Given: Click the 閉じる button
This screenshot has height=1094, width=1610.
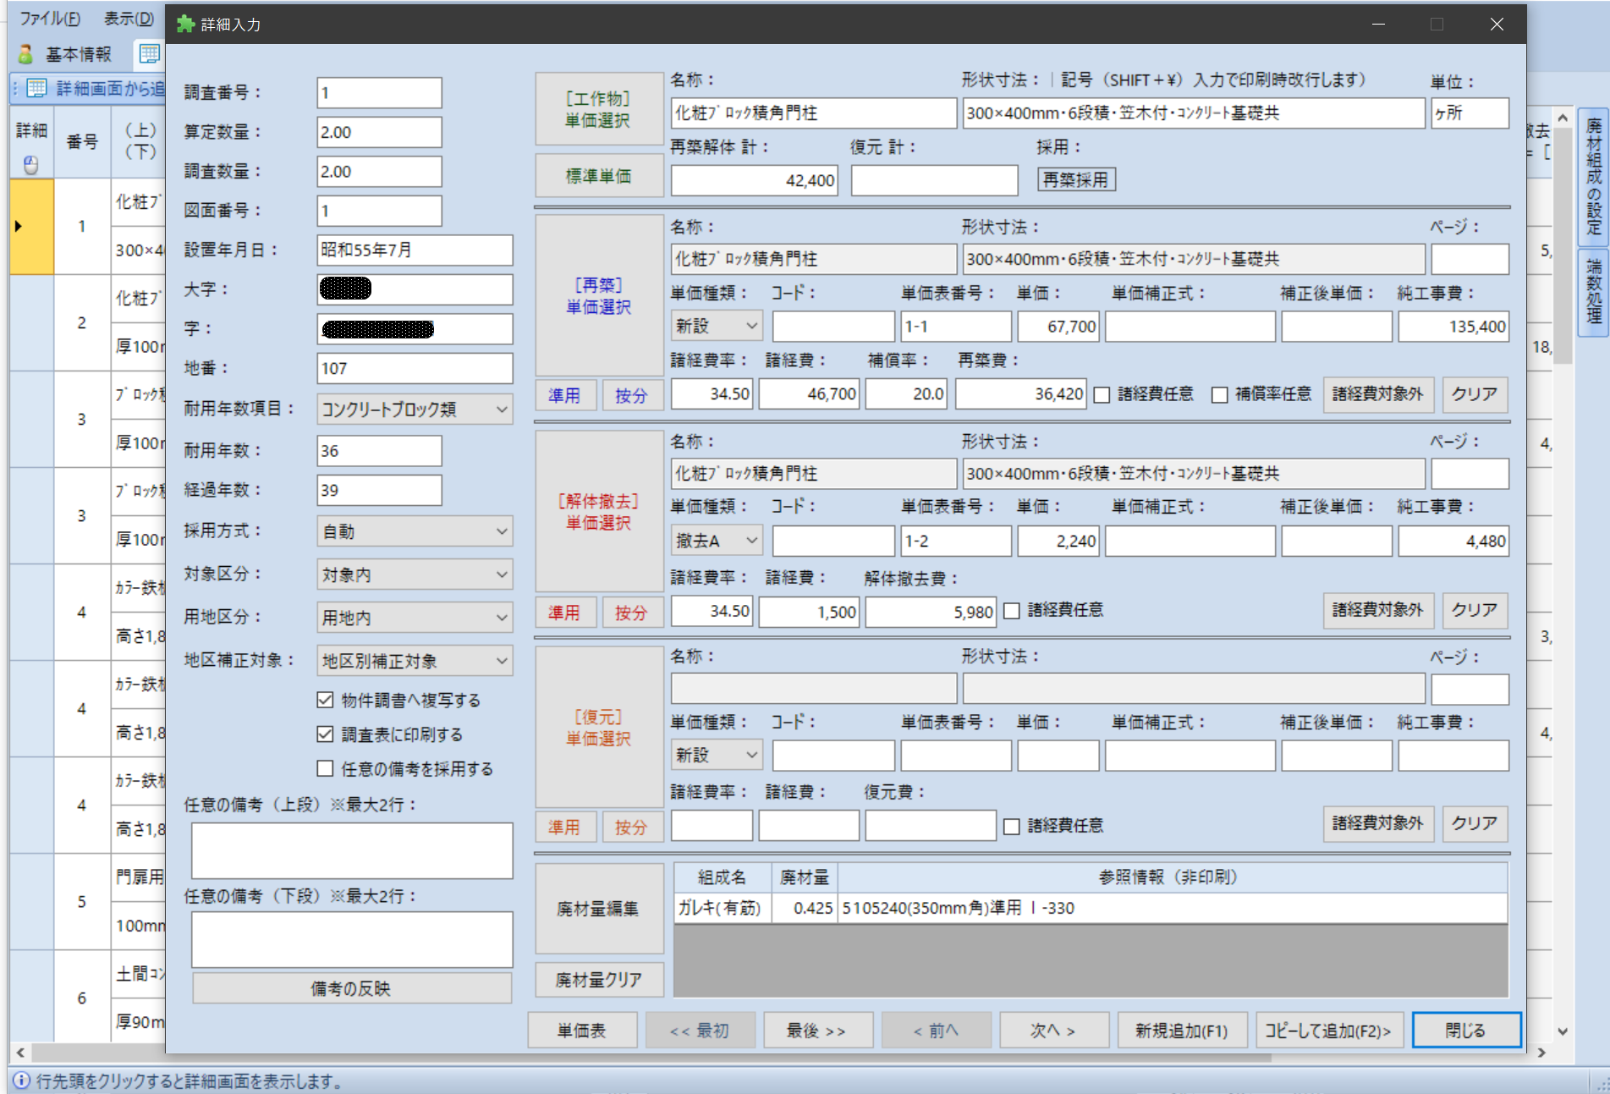Looking at the screenshot, I should (x=1466, y=1031).
